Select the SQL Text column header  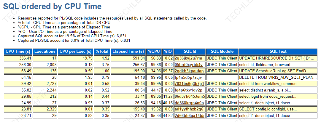tap(278, 52)
